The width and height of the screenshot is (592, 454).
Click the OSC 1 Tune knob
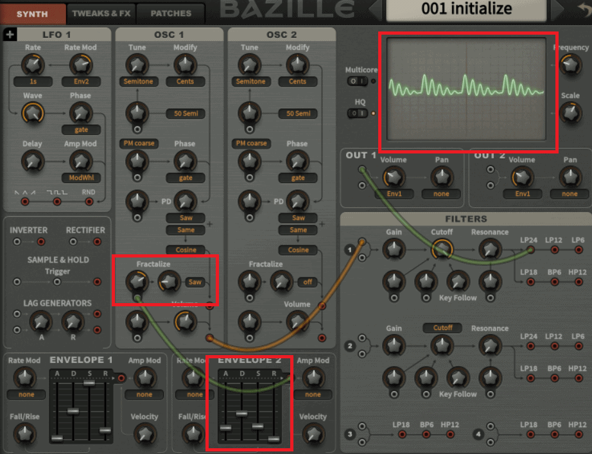coord(137,64)
